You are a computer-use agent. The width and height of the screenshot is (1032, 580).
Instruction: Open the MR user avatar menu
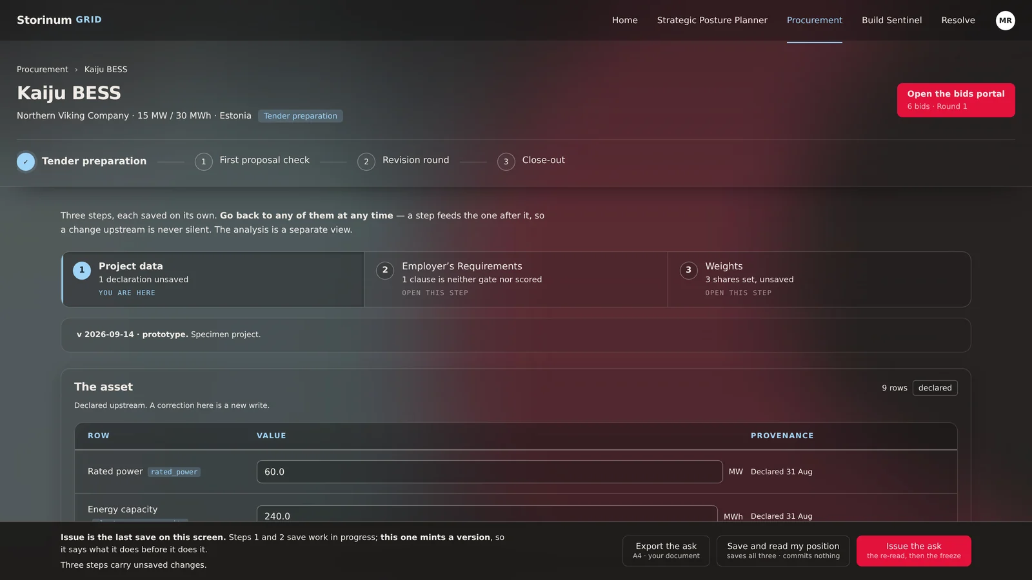pos(1005,21)
